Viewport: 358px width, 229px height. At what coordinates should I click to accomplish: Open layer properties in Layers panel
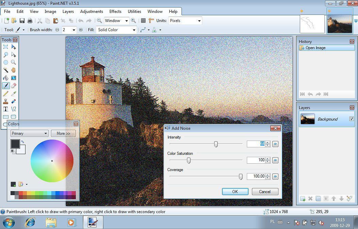point(349,199)
